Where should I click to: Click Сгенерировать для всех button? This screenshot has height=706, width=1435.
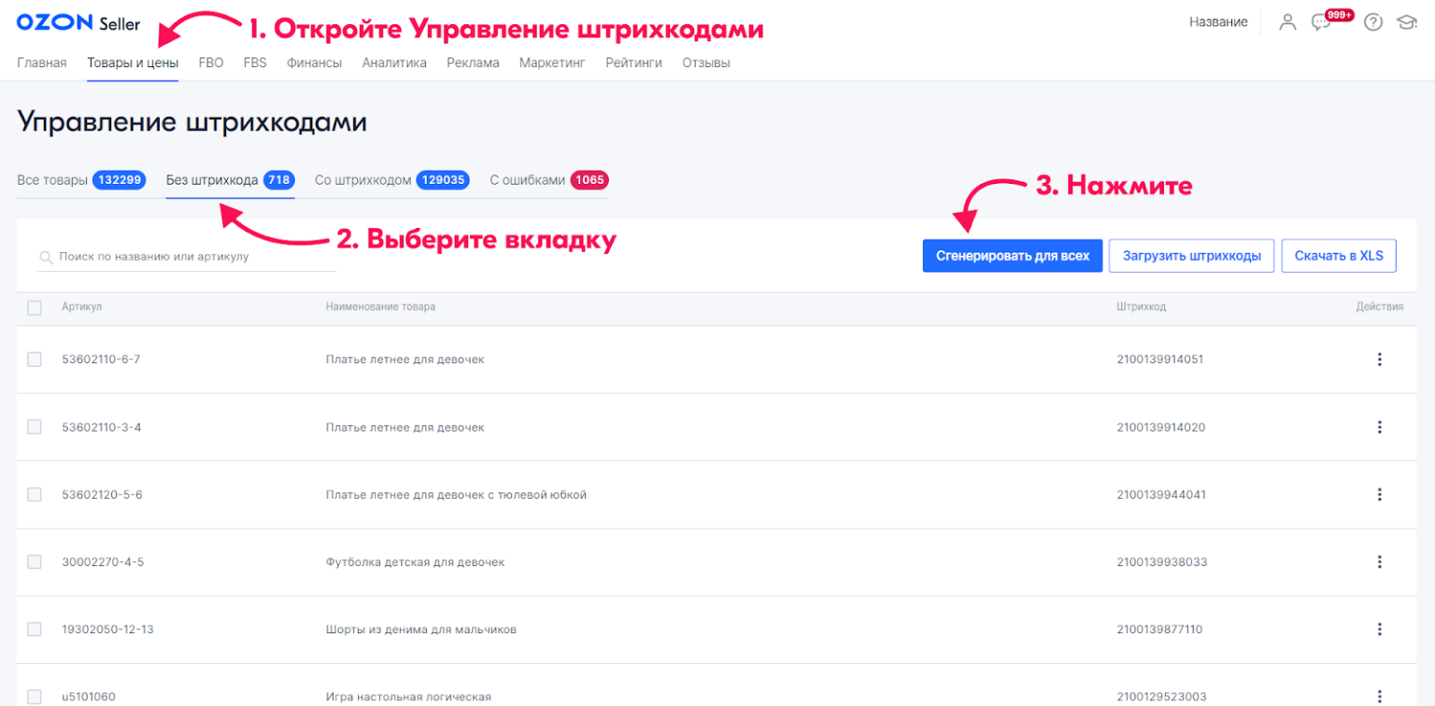tap(1012, 255)
